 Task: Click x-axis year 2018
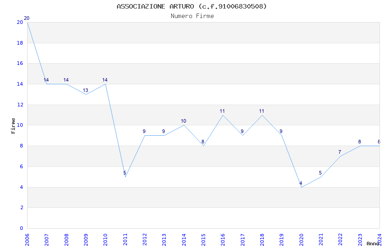262,239
